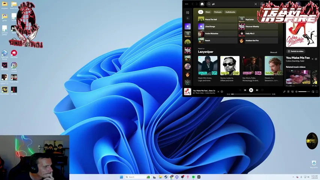Open VALORANT desktop shortcut

click(x=5, y=66)
